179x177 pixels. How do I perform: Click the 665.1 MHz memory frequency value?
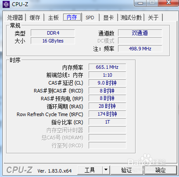(107, 67)
